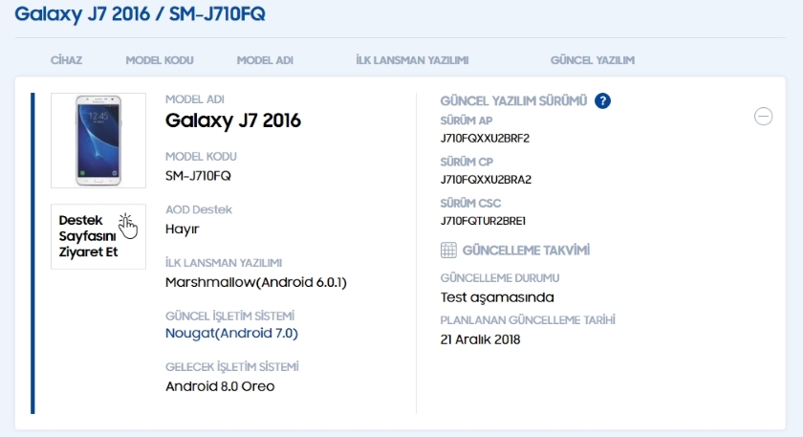Click the SÜRÜM AP label
This screenshot has width=803, height=437.
tap(467, 120)
